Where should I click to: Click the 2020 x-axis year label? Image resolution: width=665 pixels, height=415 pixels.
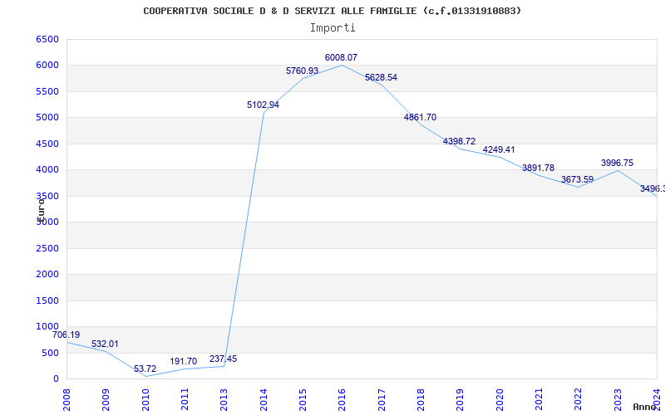[500, 401]
